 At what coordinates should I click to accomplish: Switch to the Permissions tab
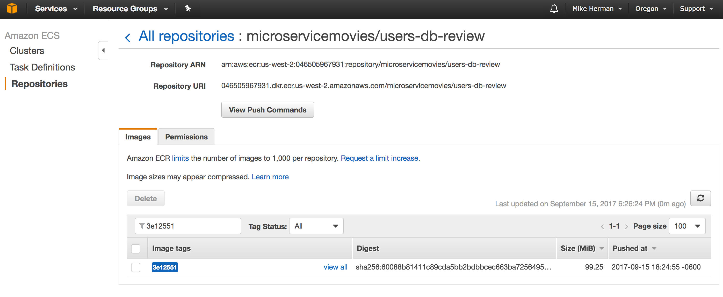tap(186, 137)
